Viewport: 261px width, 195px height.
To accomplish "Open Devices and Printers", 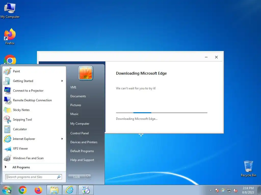I will click(84, 142).
